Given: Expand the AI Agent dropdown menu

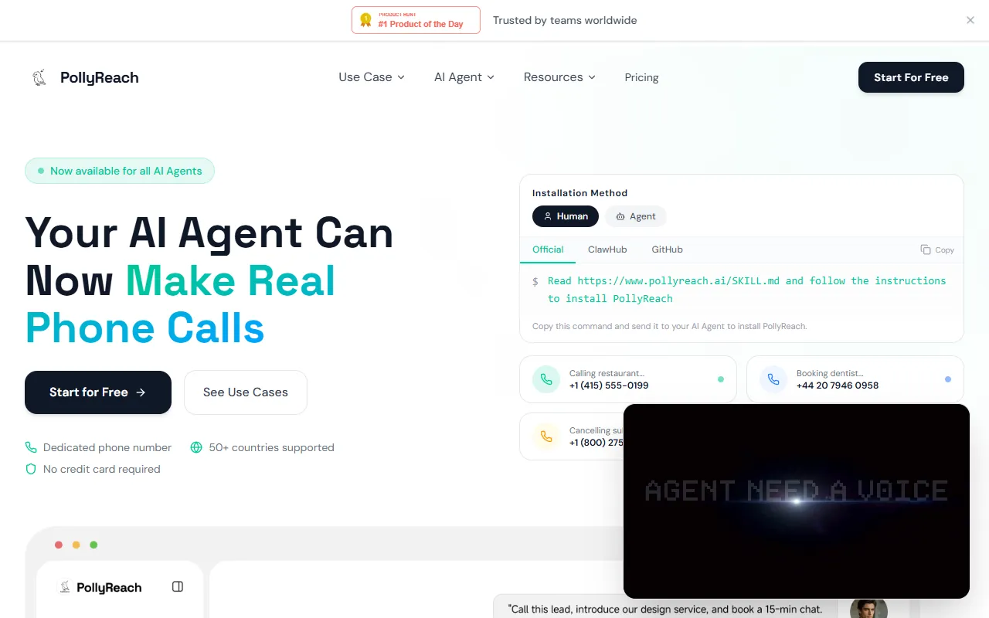Looking at the screenshot, I should (x=464, y=77).
